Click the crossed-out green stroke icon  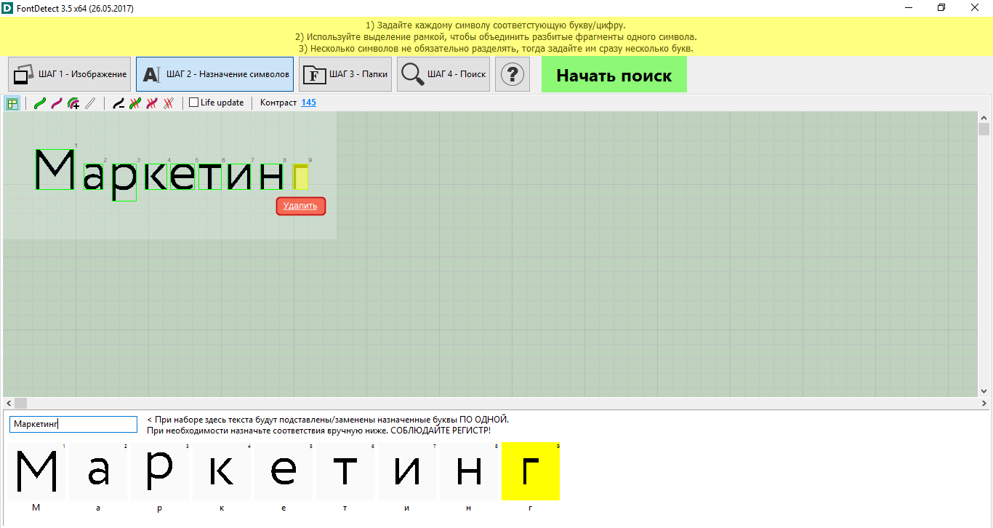pos(135,103)
